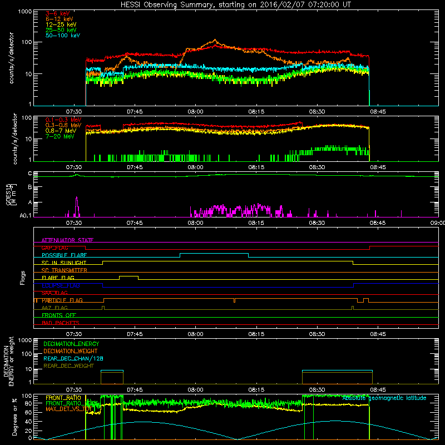The width and height of the screenshot is (445, 445).
Task: Click the vertical Flags axis title
Action: [23, 278]
